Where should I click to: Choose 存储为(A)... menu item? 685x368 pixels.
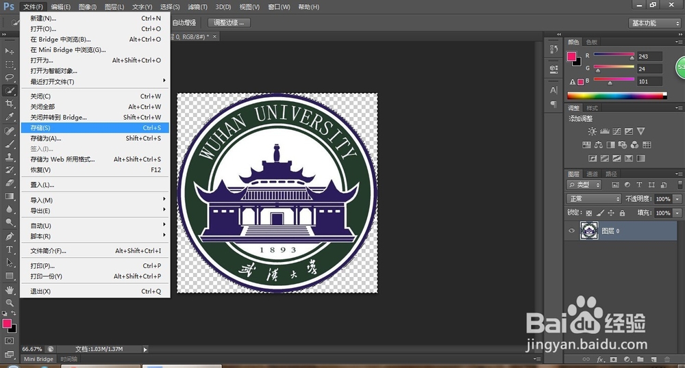coord(95,138)
